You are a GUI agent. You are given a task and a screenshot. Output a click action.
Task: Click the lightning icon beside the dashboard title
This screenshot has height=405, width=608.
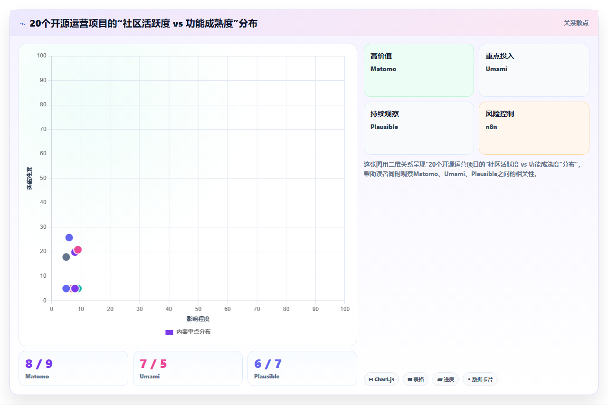pyautogui.click(x=23, y=24)
